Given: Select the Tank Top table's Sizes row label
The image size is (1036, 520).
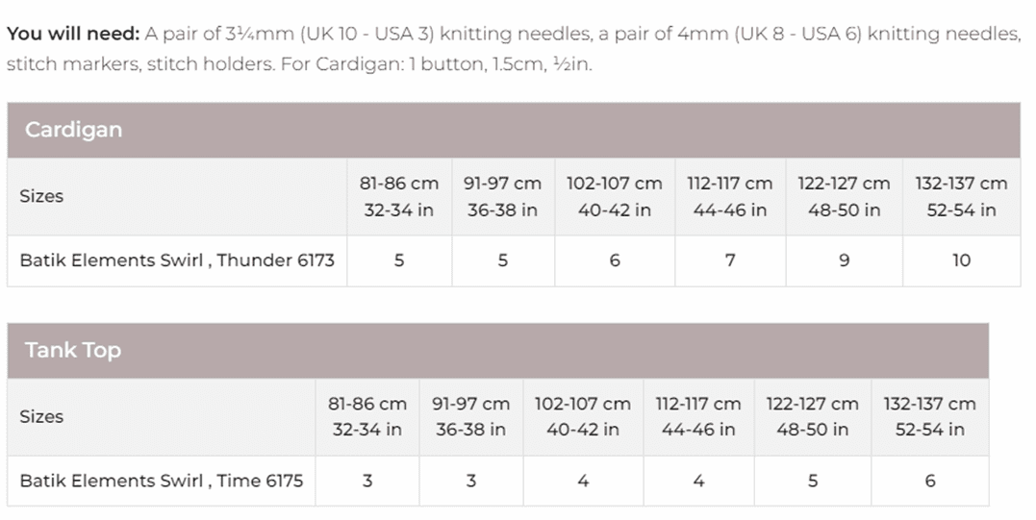Looking at the screenshot, I should click(x=41, y=416).
